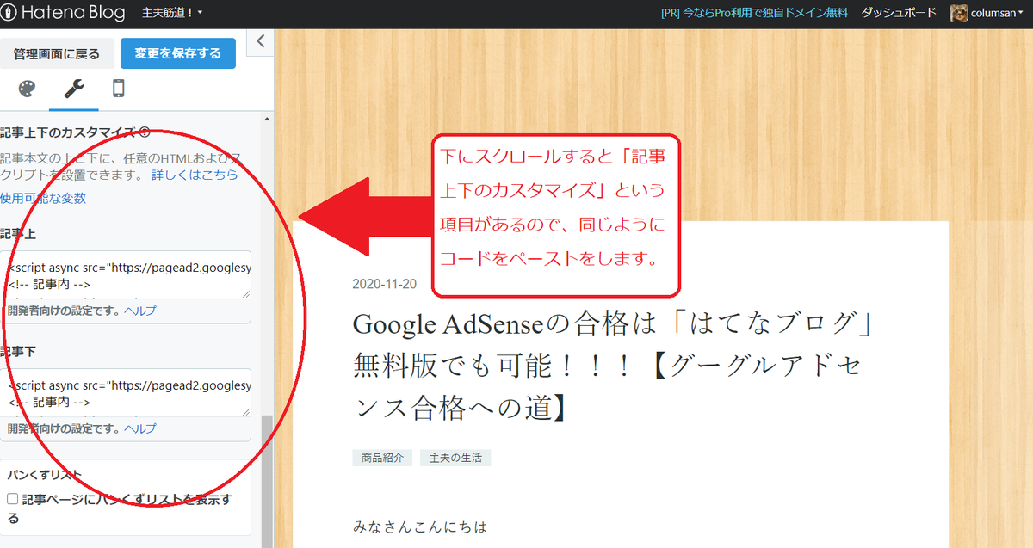The width and height of the screenshot is (1033, 548).
Task: Click the 記事上下のカスタマイズ heading text
Action: (x=67, y=132)
